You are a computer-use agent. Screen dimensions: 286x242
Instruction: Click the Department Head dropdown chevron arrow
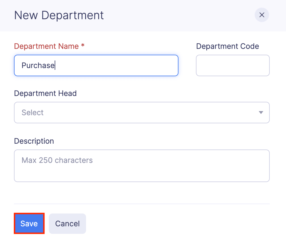click(261, 113)
